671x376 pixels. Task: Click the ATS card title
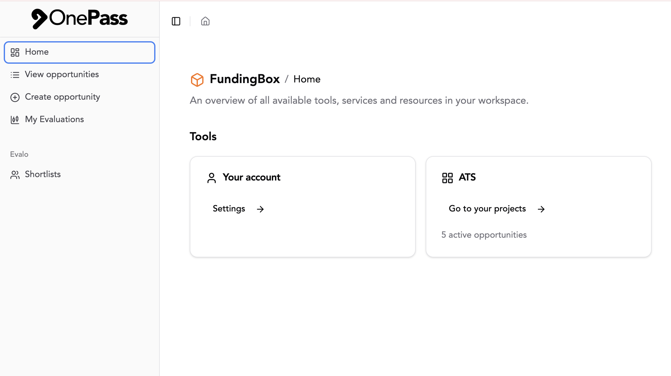click(467, 177)
